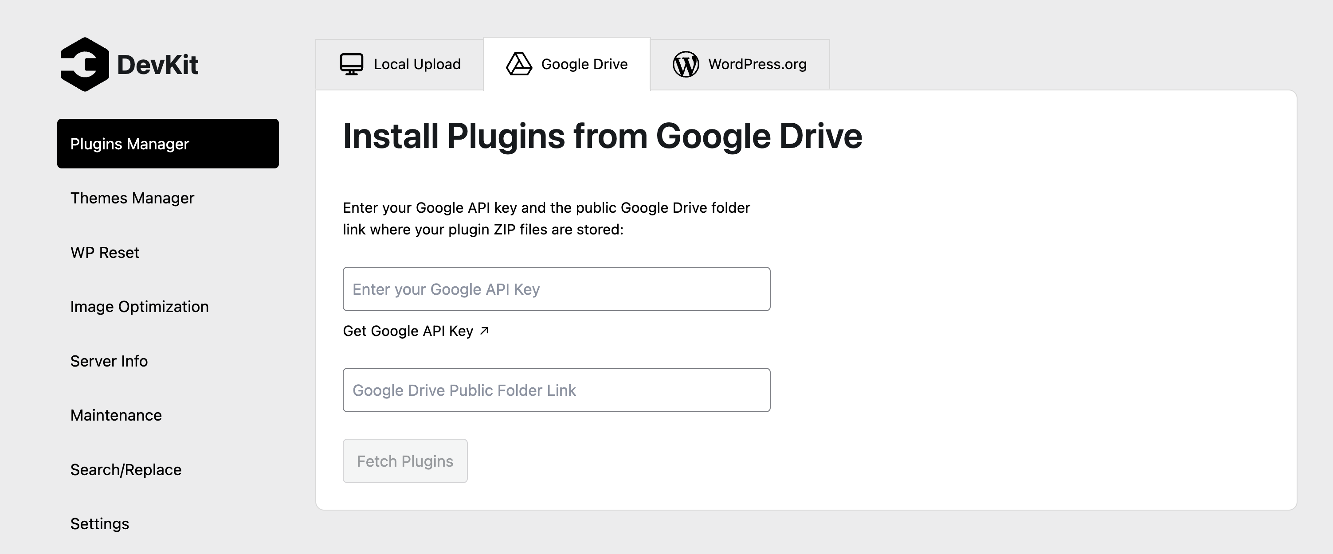1333x554 pixels.
Task: Click the Fetch Plugins button
Action: (x=405, y=461)
